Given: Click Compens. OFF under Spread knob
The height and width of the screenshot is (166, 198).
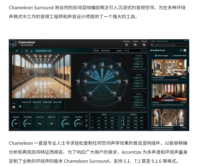Looking at the screenshot, I should [16, 129].
